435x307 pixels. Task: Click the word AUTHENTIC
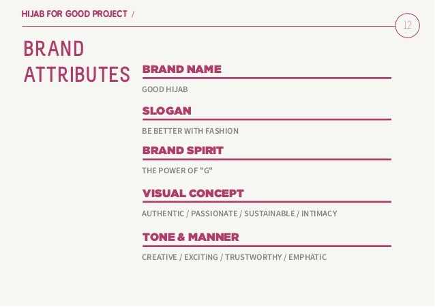(163, 214)
